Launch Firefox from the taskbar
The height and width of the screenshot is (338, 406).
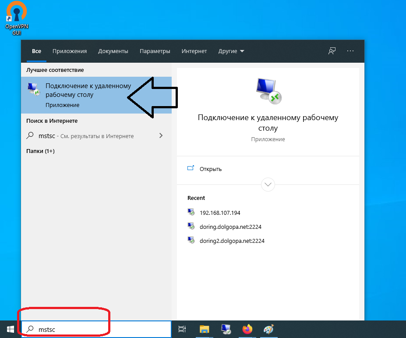click(247, 329)
